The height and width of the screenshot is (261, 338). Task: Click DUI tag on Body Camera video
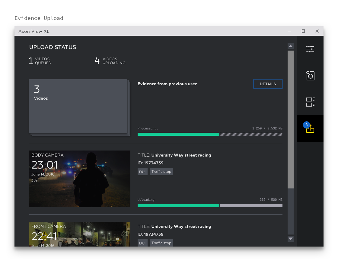point(142,172)
